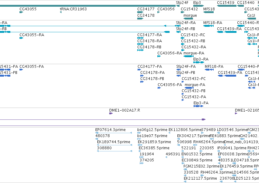Click protein CG15432-PA

[x=194, y=97]
